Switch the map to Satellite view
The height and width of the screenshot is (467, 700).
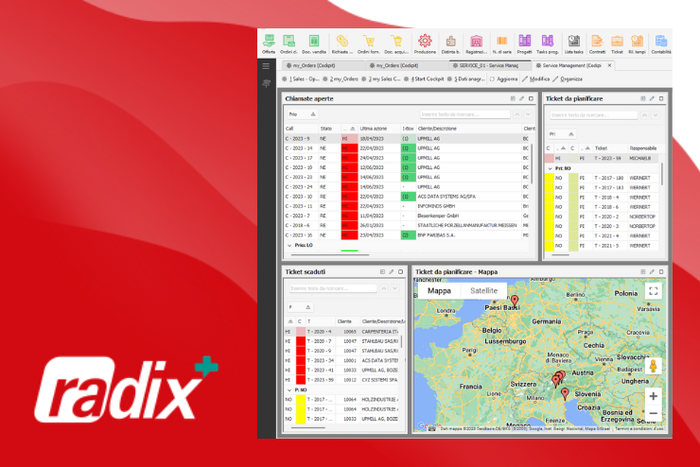coord(483,291)
